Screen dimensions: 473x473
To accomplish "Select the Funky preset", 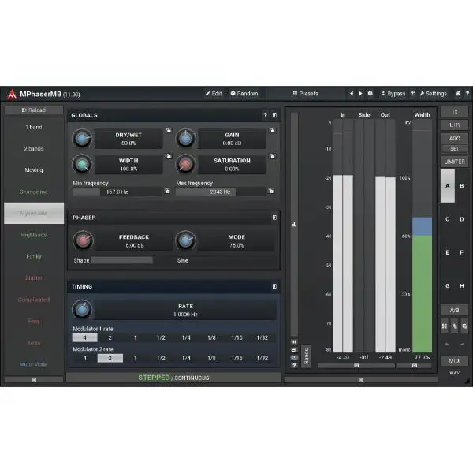I will pos(34,256).
